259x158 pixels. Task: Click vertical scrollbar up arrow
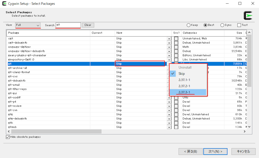pos(249,32)
